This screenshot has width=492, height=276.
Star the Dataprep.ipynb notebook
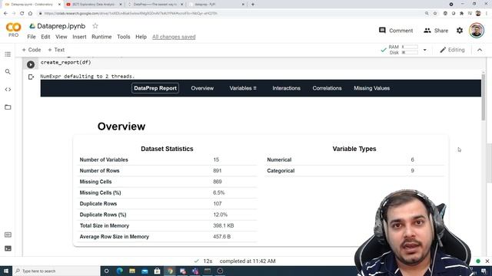(95, 26)
